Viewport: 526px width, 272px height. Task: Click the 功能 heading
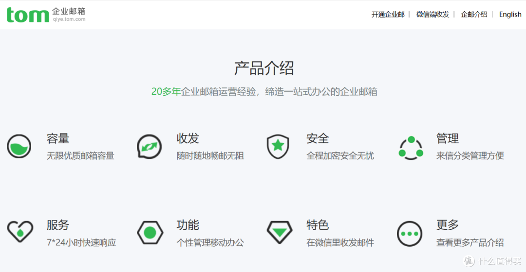point(188,225)
